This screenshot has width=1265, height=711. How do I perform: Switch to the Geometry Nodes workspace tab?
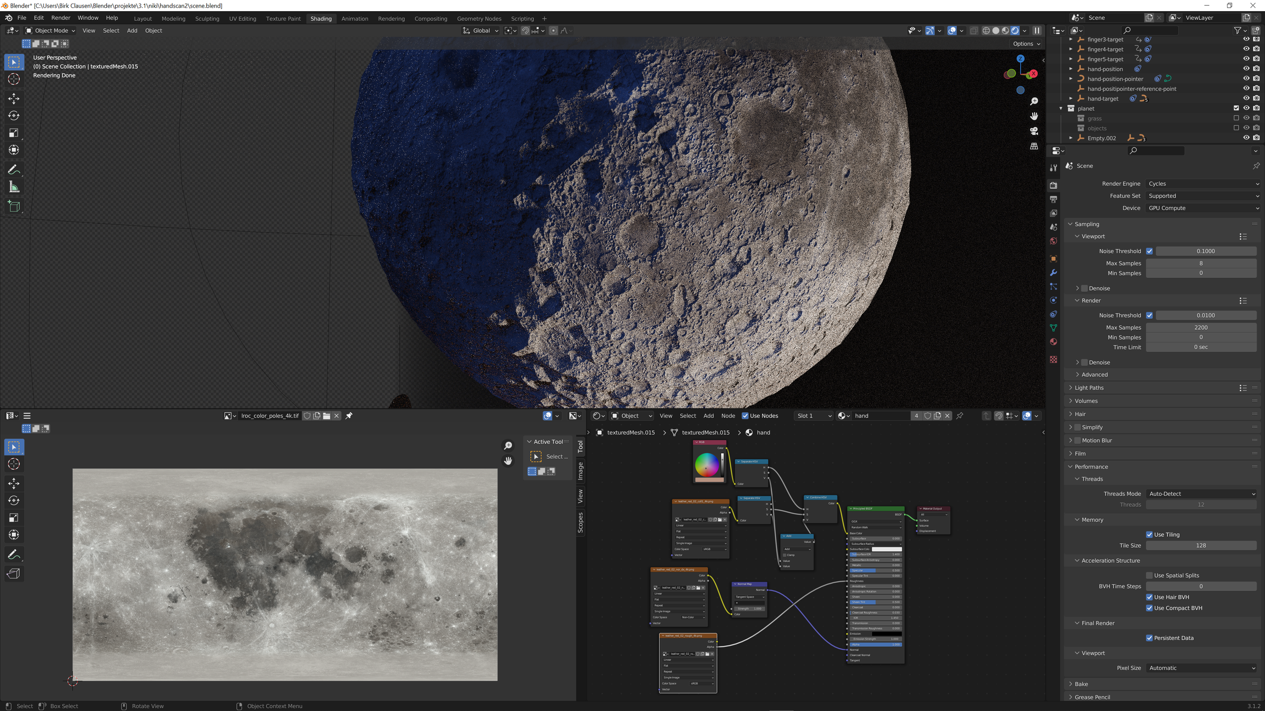pyautogui.click(x=479, y=19)
